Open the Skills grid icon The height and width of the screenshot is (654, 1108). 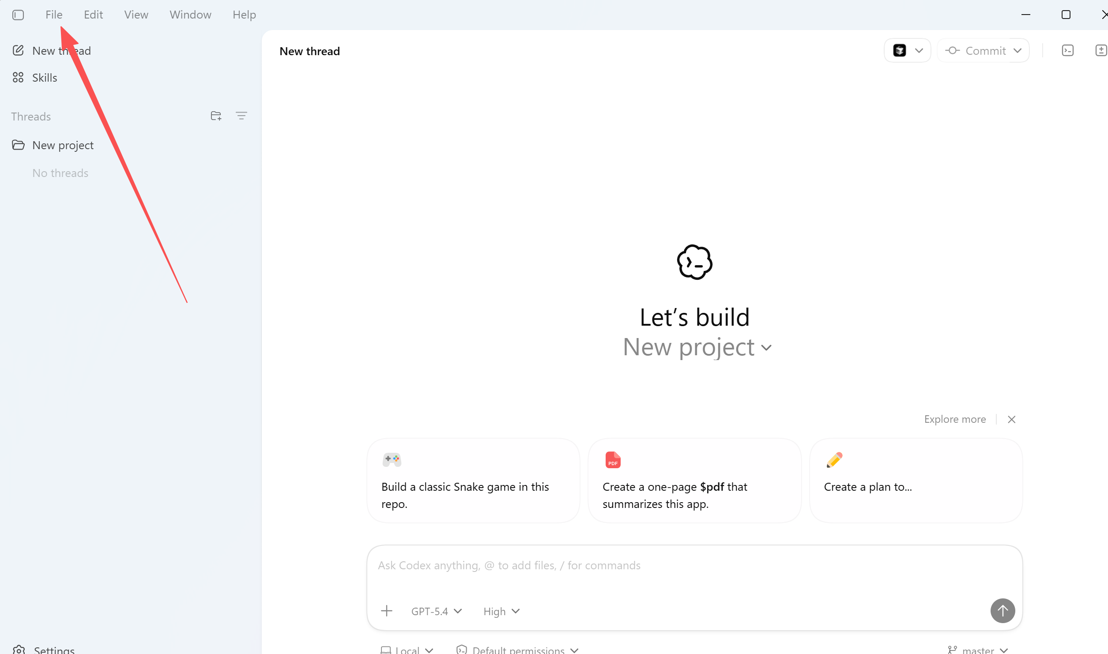[18, 78]
